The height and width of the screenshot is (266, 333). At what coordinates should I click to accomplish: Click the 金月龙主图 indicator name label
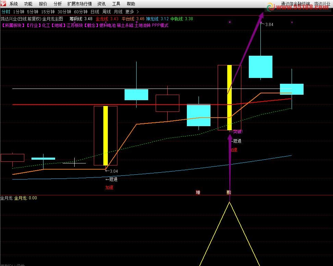point(53,19)
